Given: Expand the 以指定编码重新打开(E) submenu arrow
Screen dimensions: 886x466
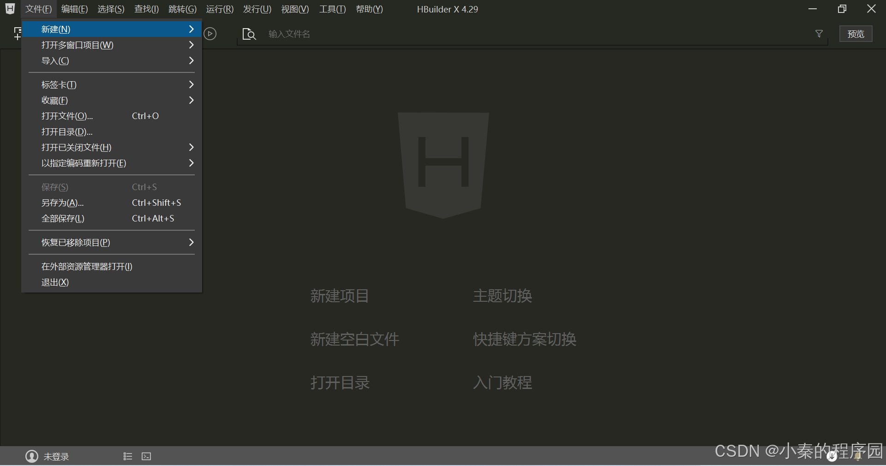Looking at the screenshot, I should (192, 163).
